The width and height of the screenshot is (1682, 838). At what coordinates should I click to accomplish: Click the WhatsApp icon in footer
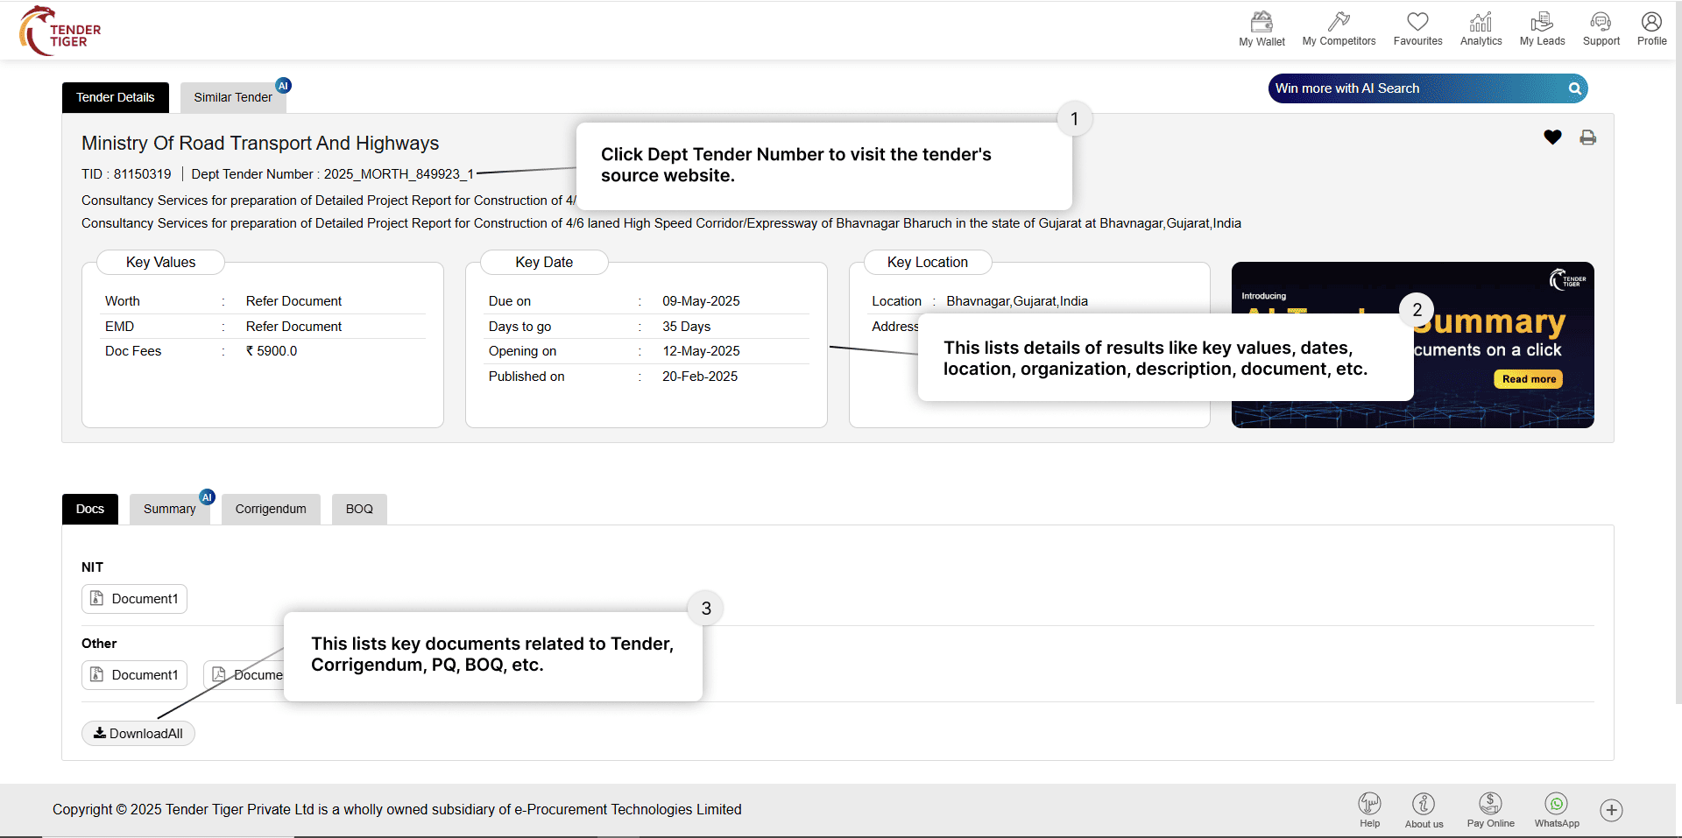click(1557, 810)
